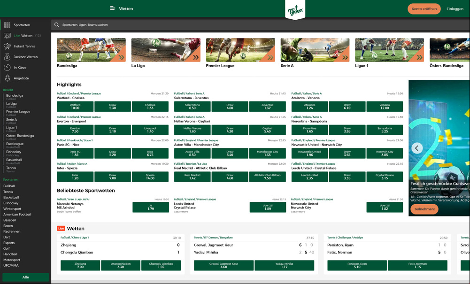This screenshot has height=284, width=470.
Task: Open Tennis / Challenger / Antalya link
Action: click(x=345, y=238)
